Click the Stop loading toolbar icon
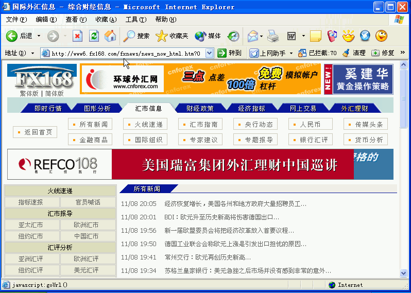Screen dimensions: 411x293 coord(77,36)
